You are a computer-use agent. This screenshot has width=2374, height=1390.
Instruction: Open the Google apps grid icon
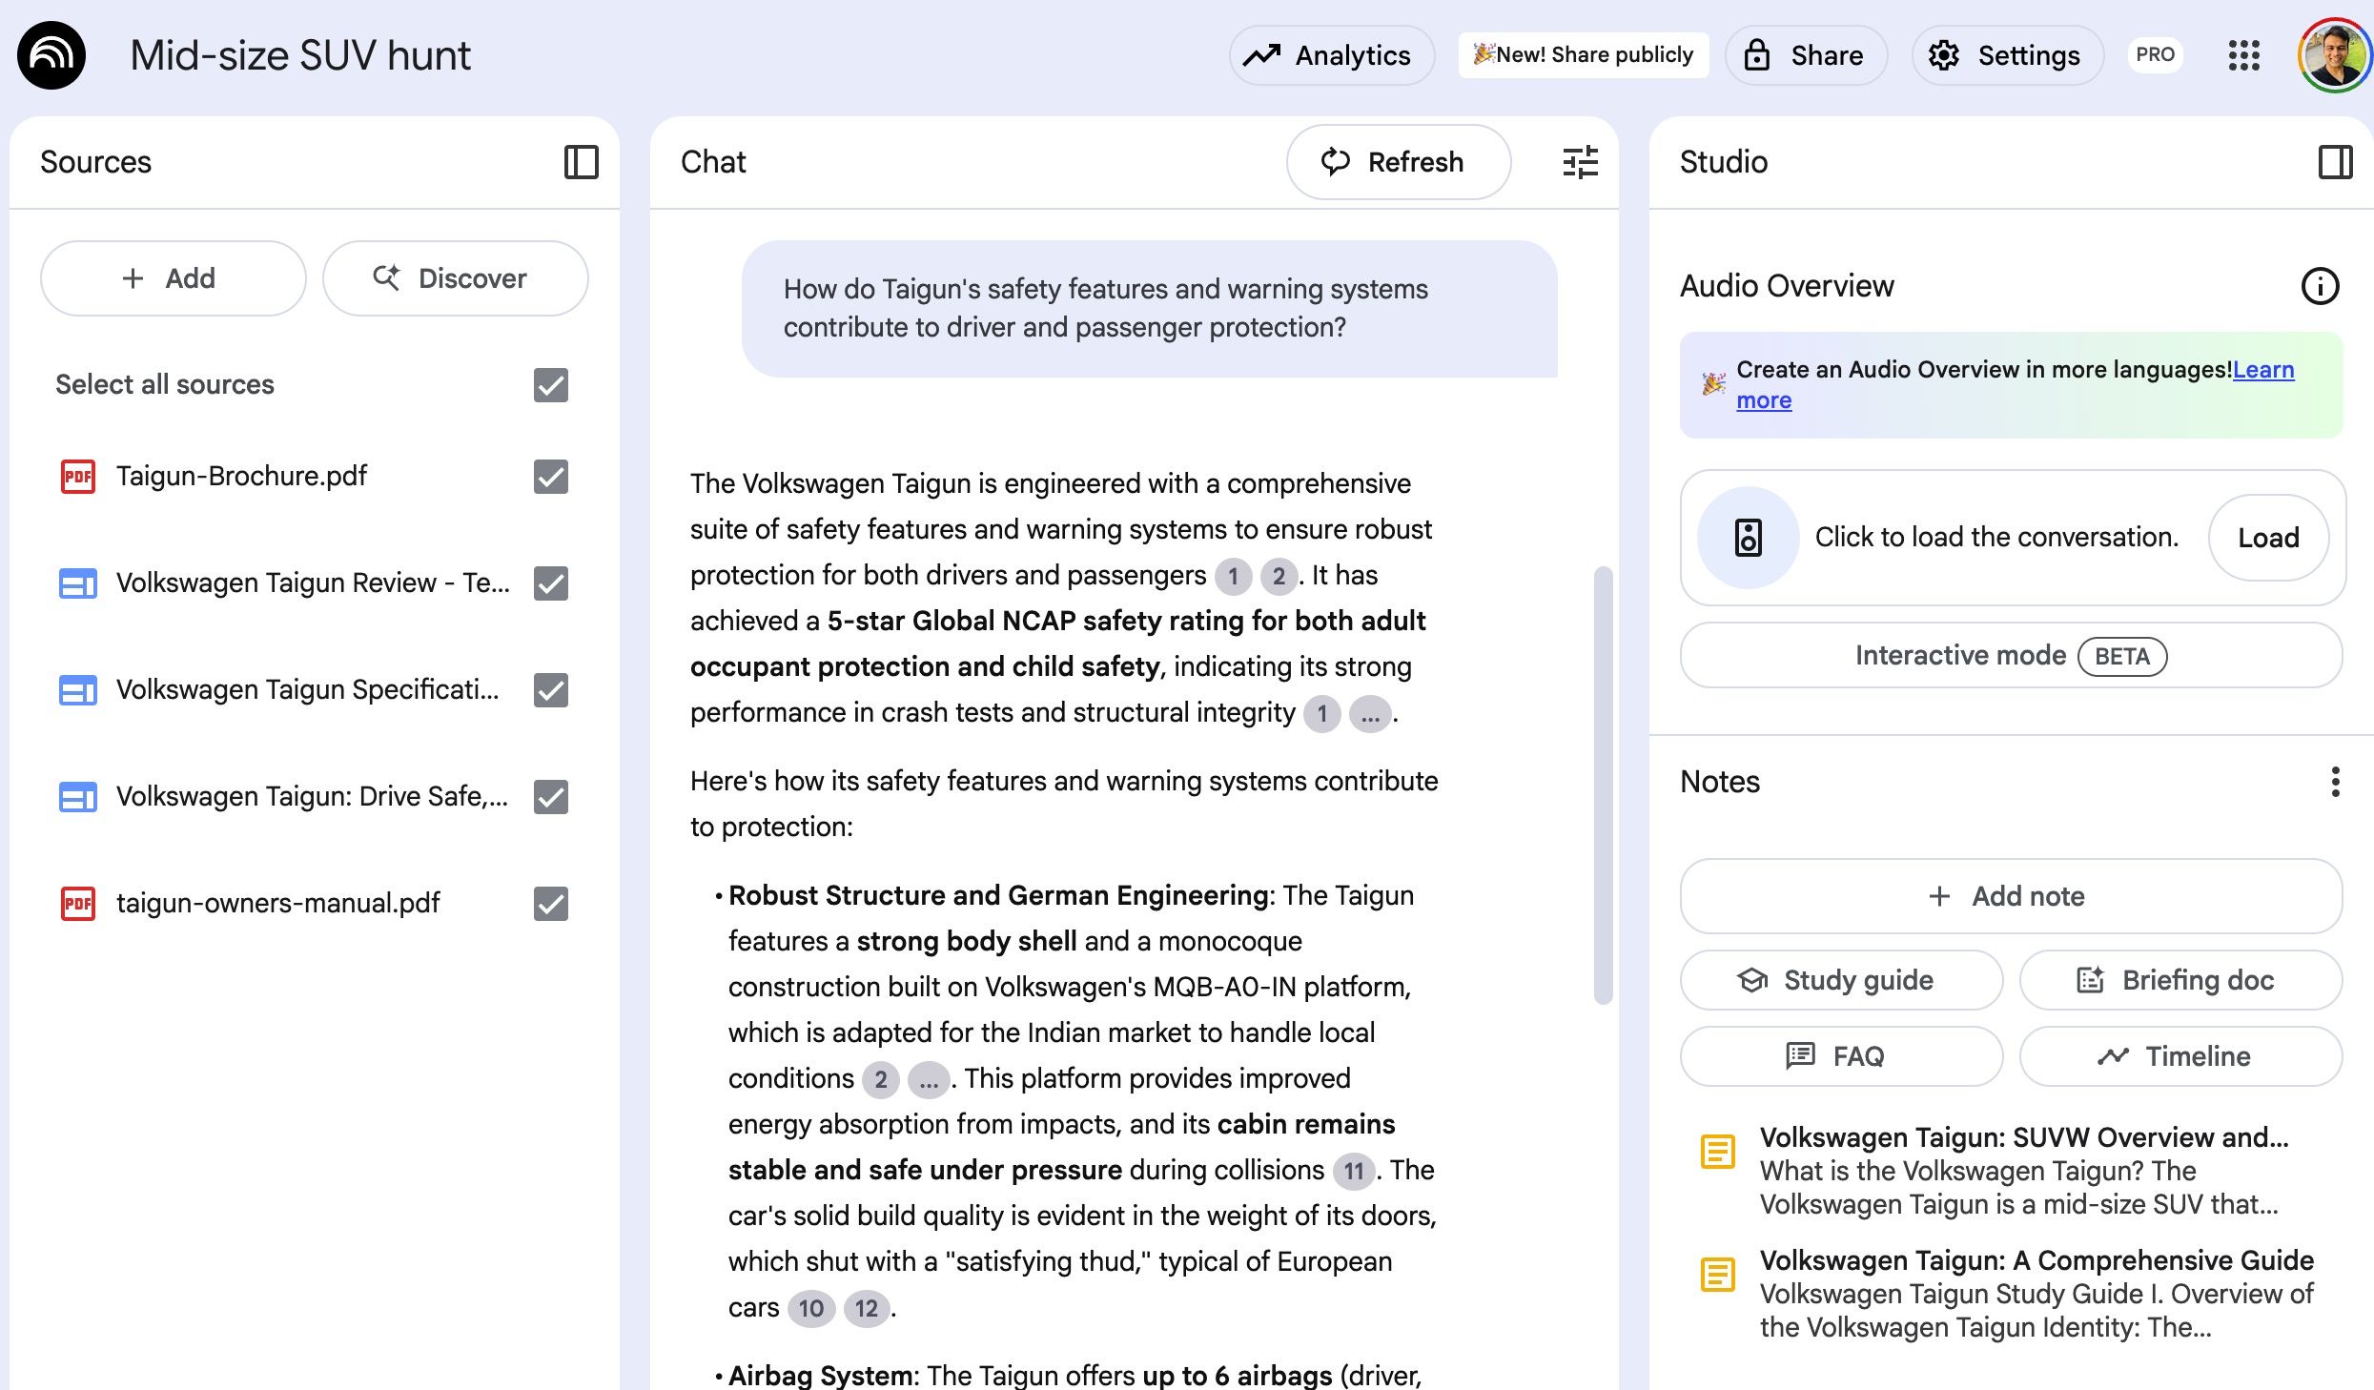pyautogui.click(x=2244, y=55)
